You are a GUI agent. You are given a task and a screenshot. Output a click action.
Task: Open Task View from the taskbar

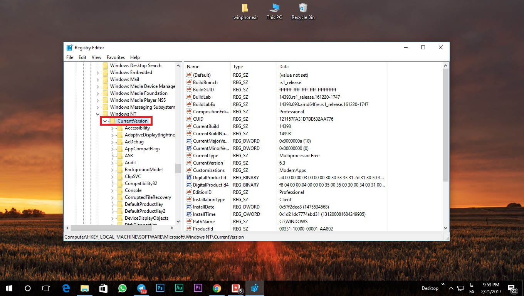point(46,288)
